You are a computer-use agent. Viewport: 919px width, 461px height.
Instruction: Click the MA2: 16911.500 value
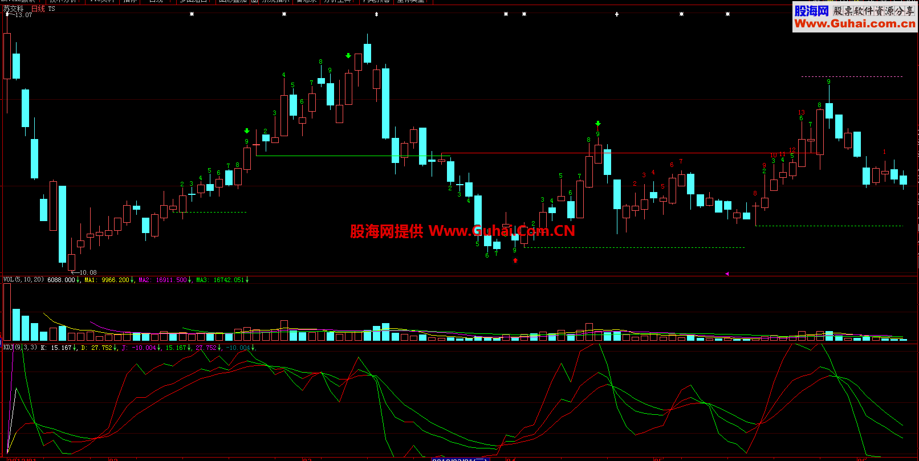pyautogui.click(x=163, y=280)
